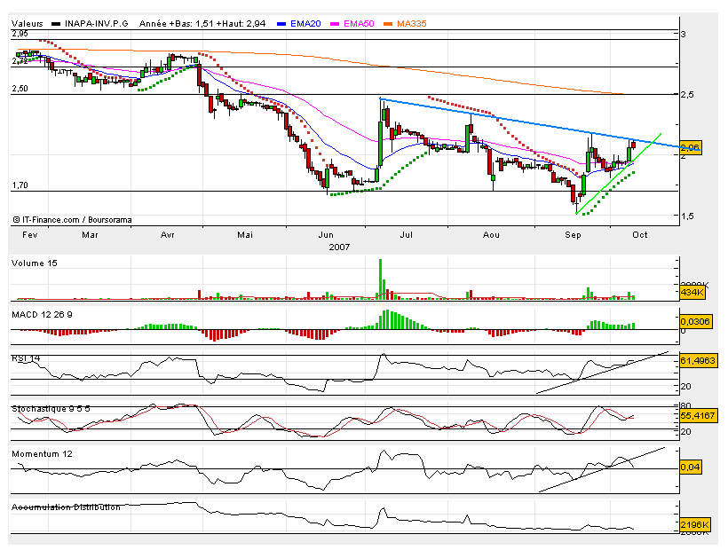
Task: Click the Stochastique 9 5 5 title
Action: point(51,409)
